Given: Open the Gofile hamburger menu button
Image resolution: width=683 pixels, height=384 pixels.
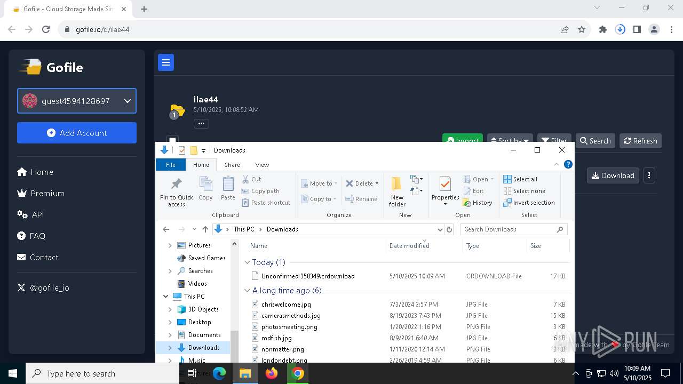Looking at the screenshot, I should (x=166, y=62).
